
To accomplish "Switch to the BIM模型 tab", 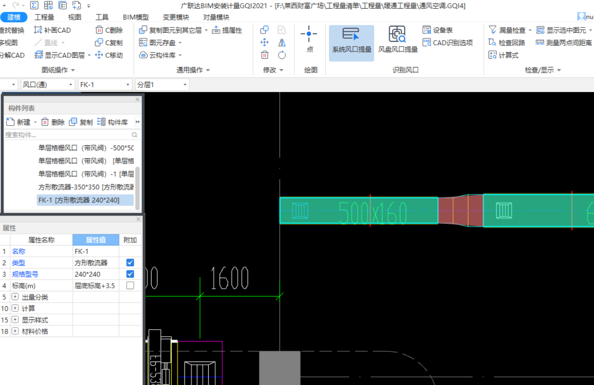I will (x=135, y=17).
